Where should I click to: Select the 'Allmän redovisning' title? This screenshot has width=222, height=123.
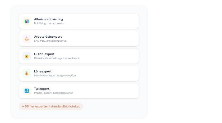coord(49,19)
